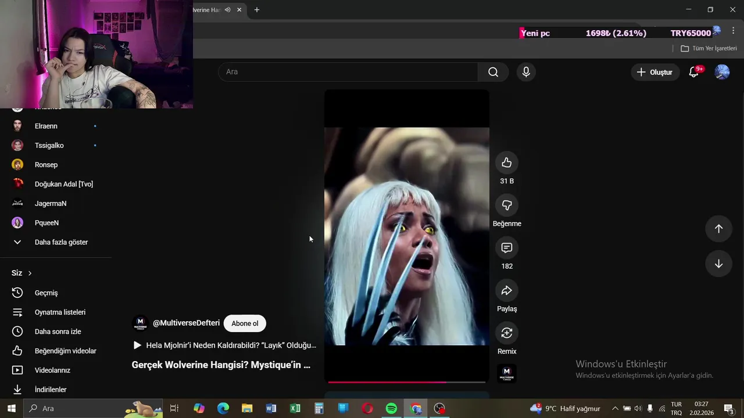Open Calculator from taskbar
The width and height of the screenshot is (744, 418).
tap(319, 408)
